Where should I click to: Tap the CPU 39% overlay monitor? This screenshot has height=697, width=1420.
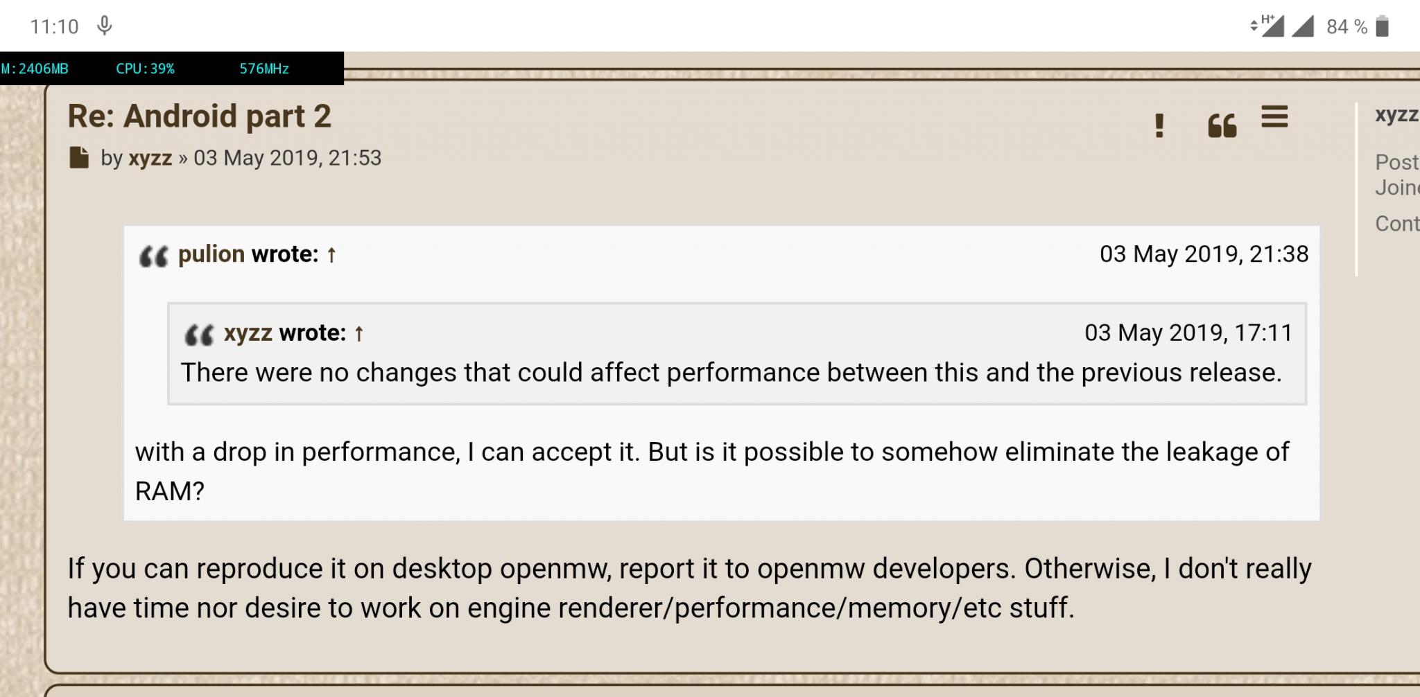point(145,69)
